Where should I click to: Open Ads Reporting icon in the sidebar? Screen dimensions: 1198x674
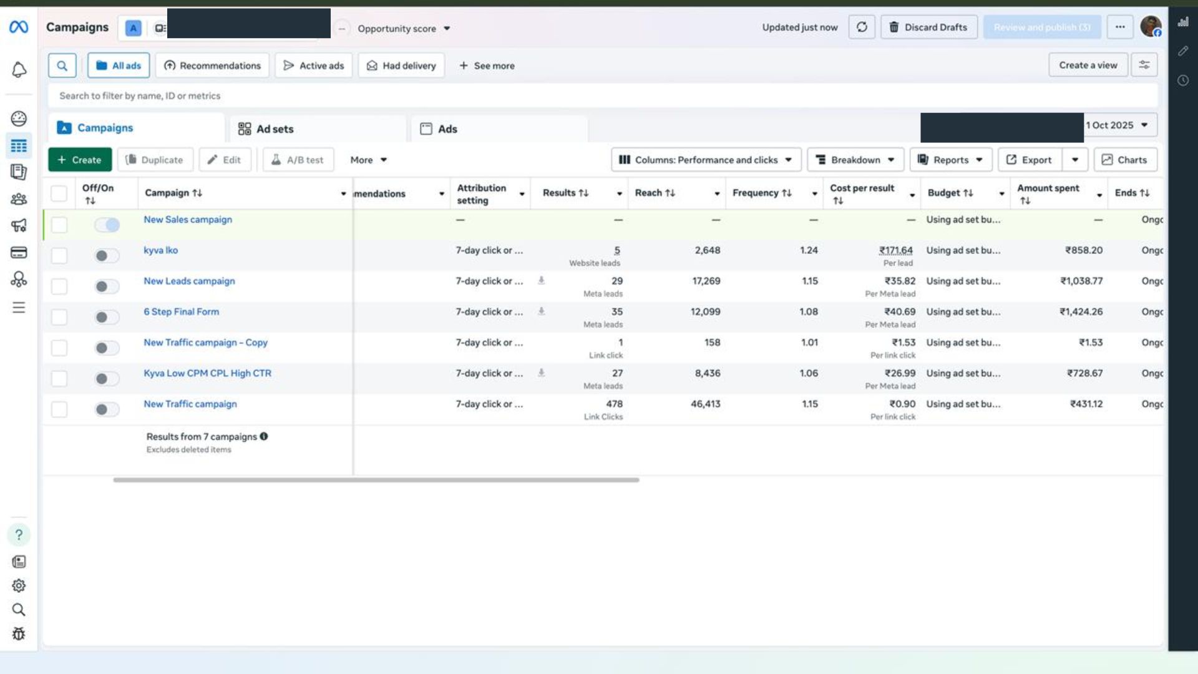click(x=19, y=172)
